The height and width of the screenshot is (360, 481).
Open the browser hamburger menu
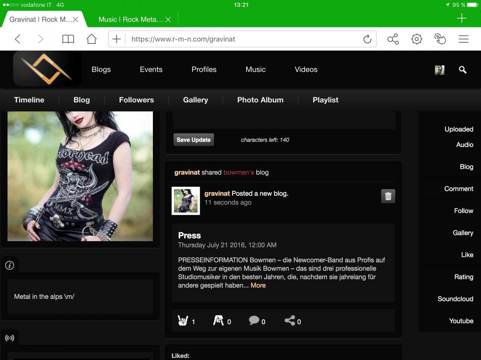point(463,39)
